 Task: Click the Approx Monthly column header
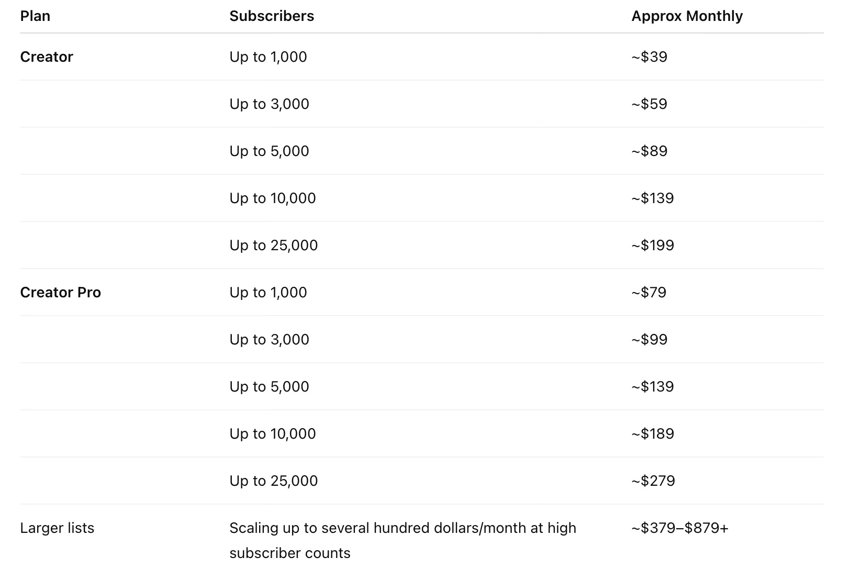[687, 16]
